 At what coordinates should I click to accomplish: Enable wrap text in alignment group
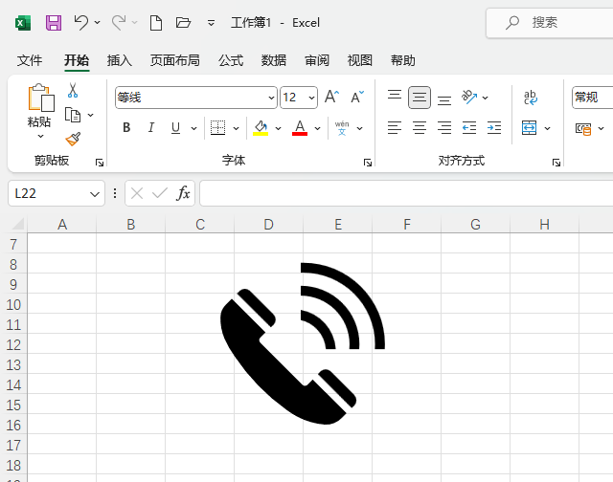click(x=531, y=98)
